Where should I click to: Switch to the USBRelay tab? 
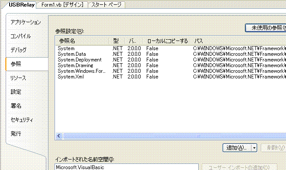coord(21,5)
